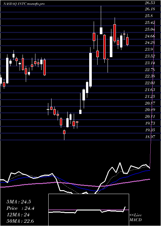Viewport: 161px width, 226px height.
Task: Select the 21.25 price axis label
Action: coord(150,96)
